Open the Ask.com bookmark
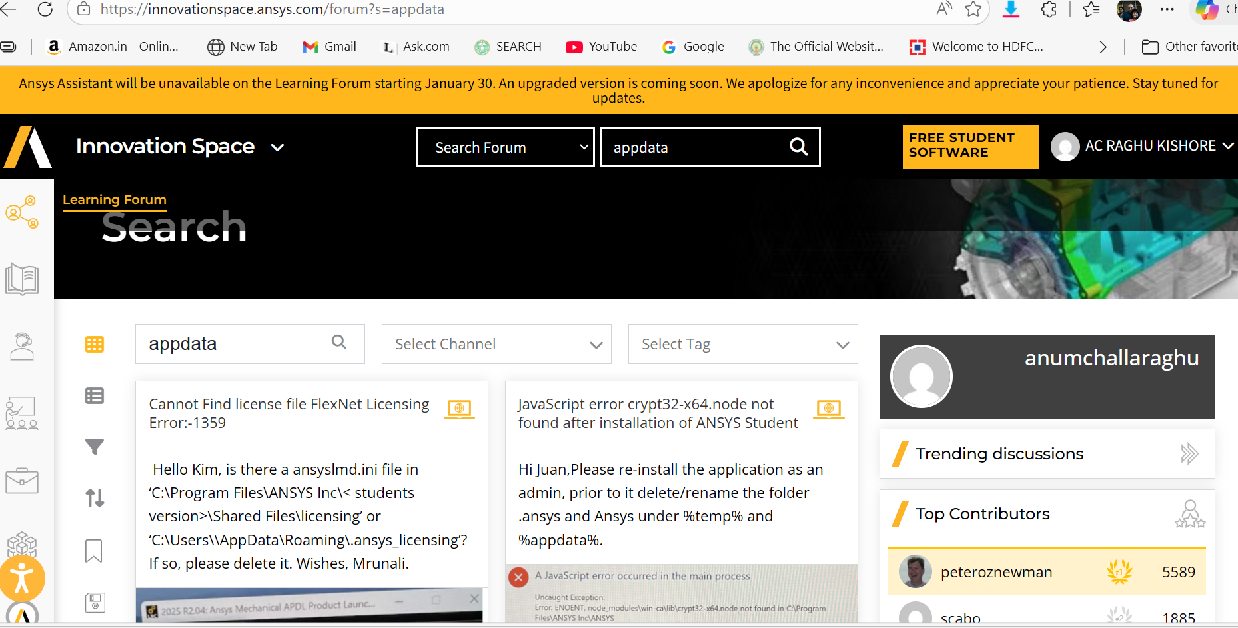This screenshot has width=1238, height=628. [x=416, y=47]
